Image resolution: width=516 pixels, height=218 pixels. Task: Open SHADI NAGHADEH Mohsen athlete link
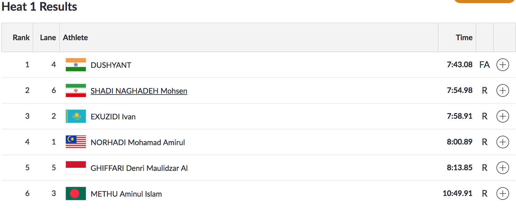tap(139, 91)
